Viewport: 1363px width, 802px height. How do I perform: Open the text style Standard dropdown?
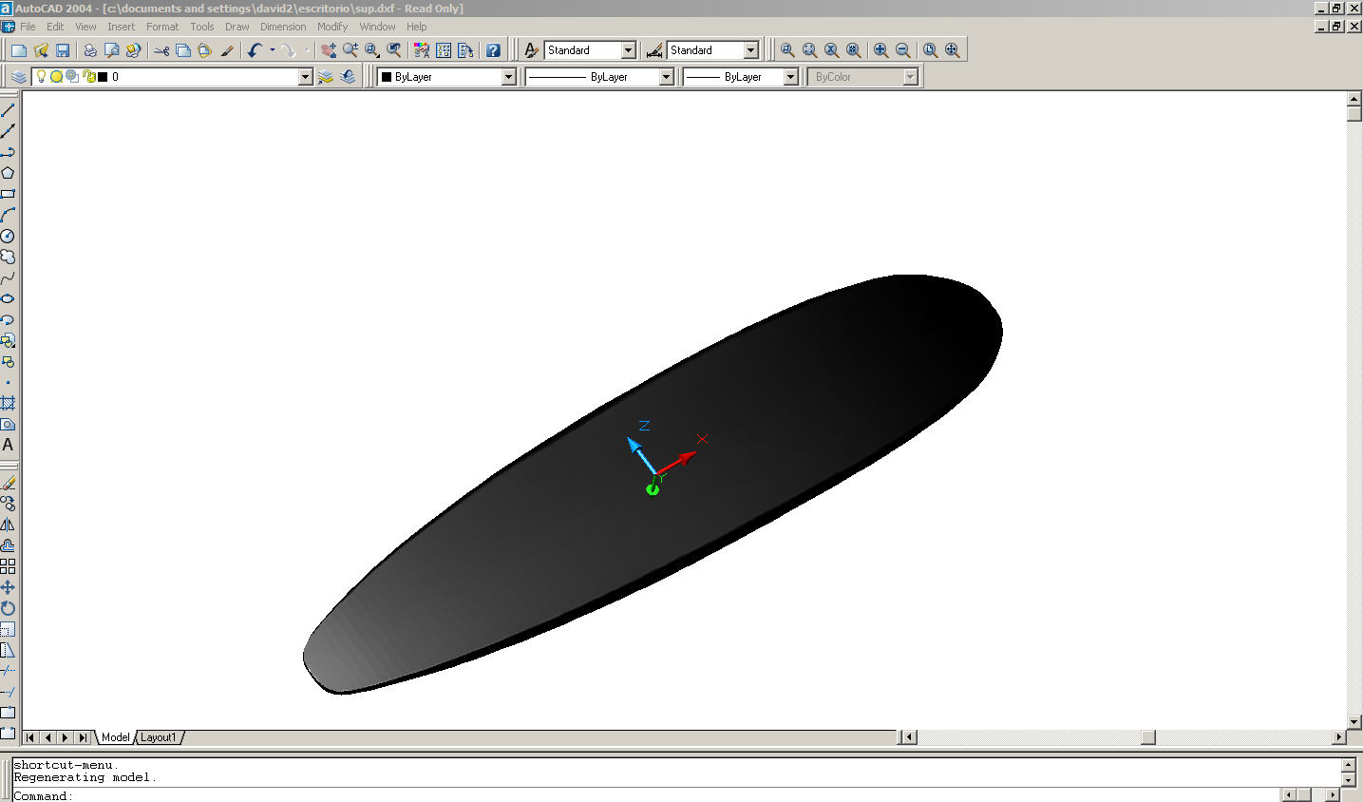pos(628,50)
